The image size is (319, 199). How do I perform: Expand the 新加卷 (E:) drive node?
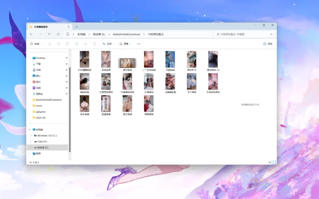[31, 147]
